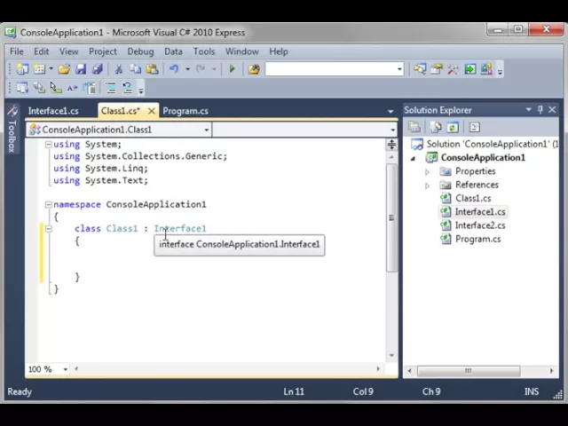
Task: Click the Extension Manager toolbar icon
Action: tap(486, 69)
